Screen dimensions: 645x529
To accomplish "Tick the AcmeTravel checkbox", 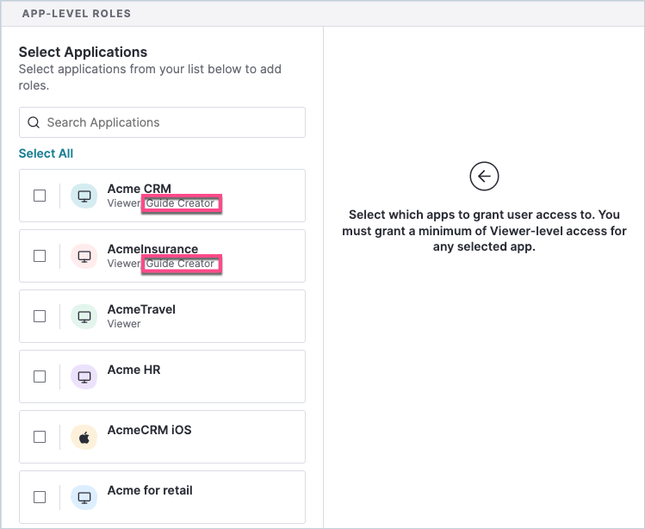I will pos(40,316).
